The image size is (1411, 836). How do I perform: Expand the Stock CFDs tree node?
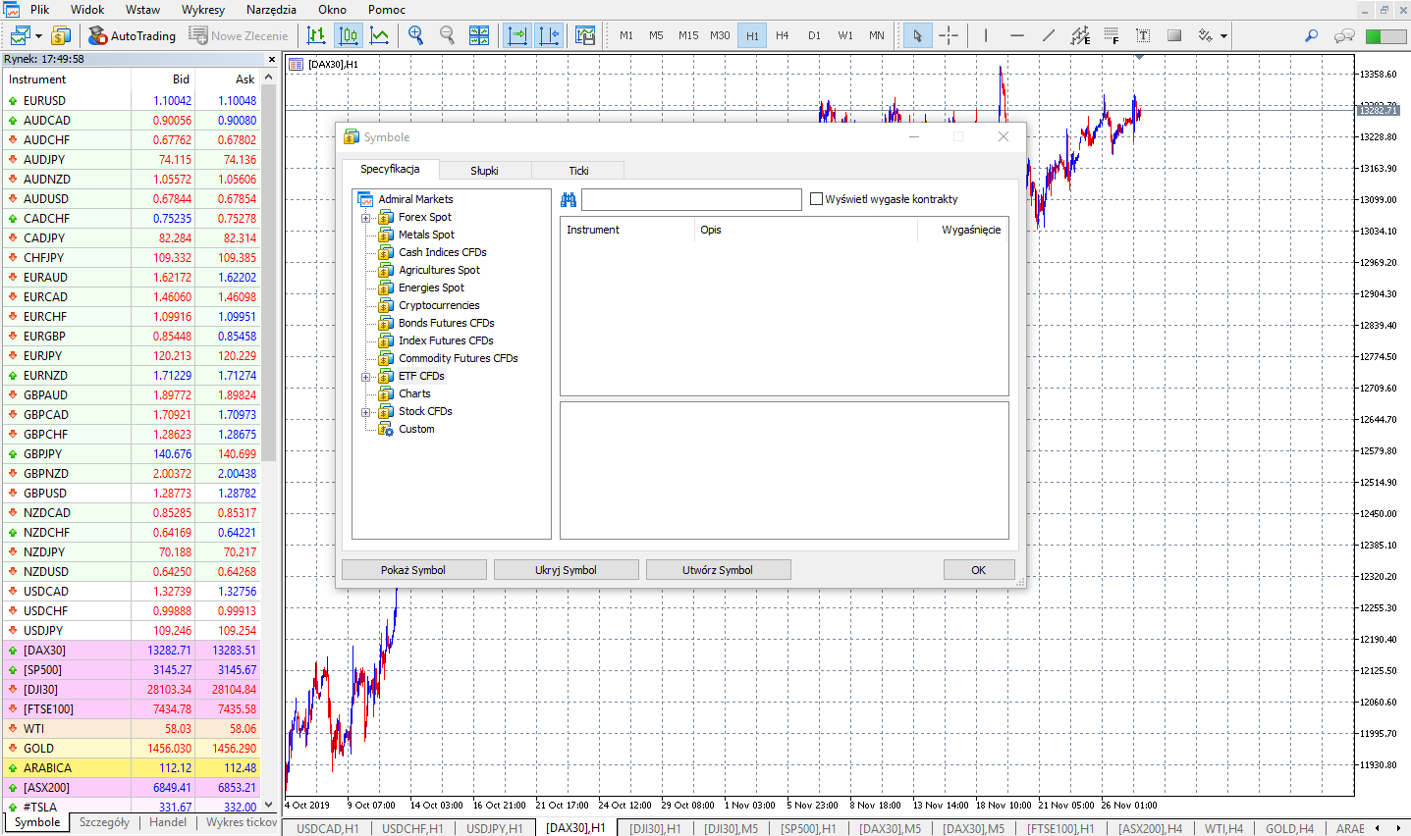[365, 412]
